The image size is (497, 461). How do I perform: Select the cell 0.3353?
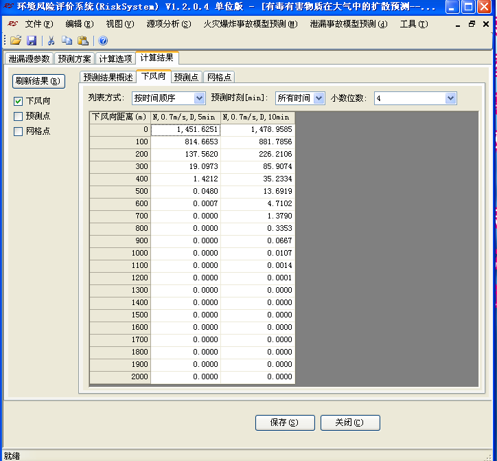point(257,228)
